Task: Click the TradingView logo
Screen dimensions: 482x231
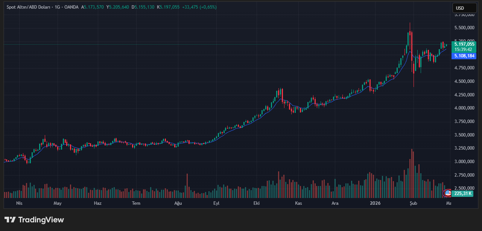Action: pos(34,220)
